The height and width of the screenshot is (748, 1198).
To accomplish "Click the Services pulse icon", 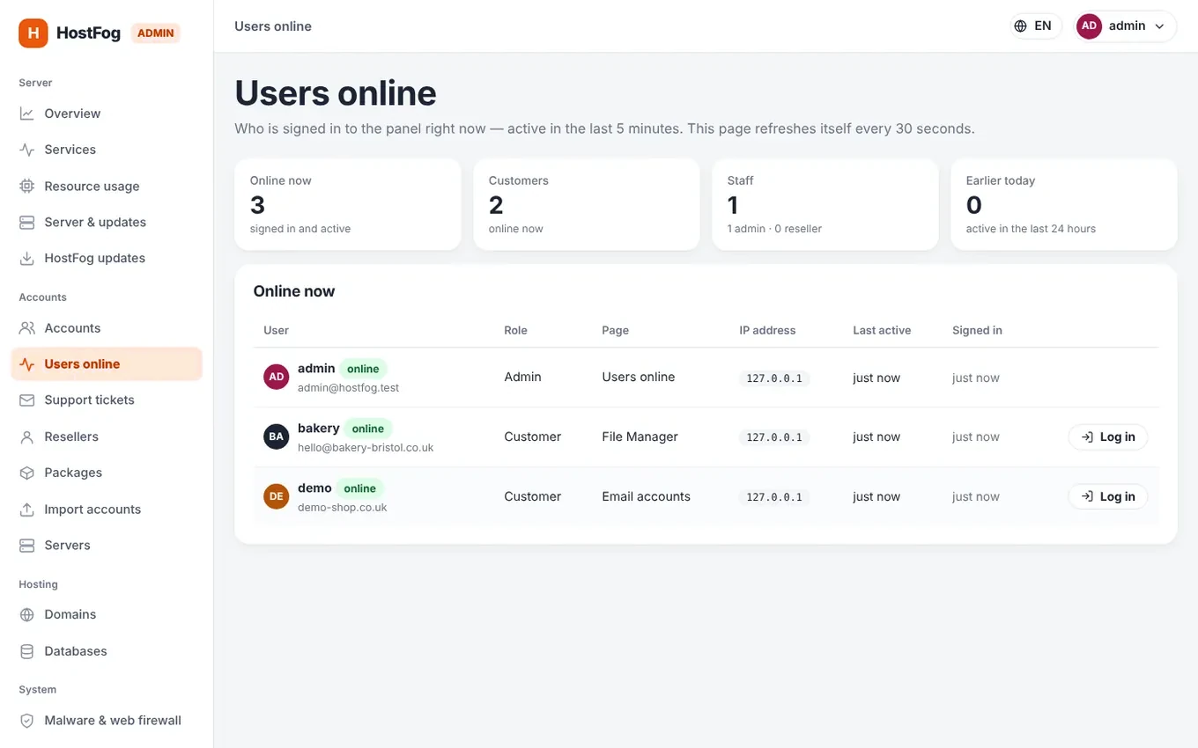I will point(27,150).
